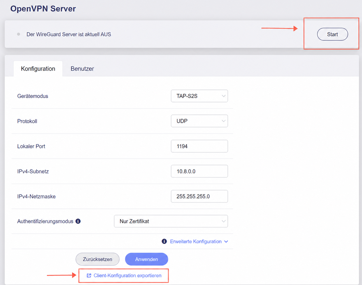This screenshot has height=285, width=362.
Task: Click the 'Lokaler Port' label
Action: click(31, 146)
